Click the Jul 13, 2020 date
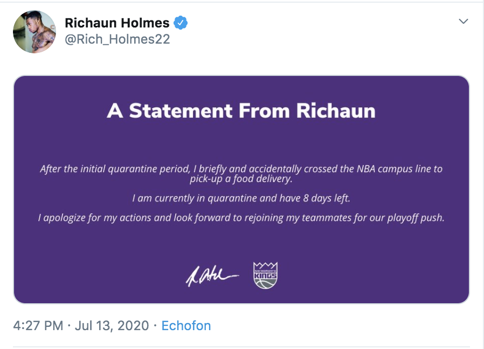Screen dimensions: 484x349 113,326
